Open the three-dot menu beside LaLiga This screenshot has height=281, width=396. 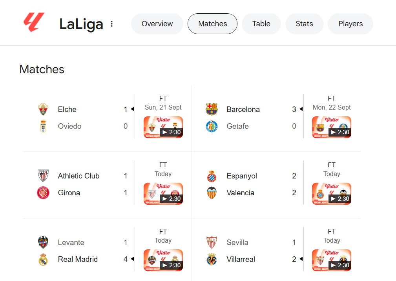click(x=112, y=24)
